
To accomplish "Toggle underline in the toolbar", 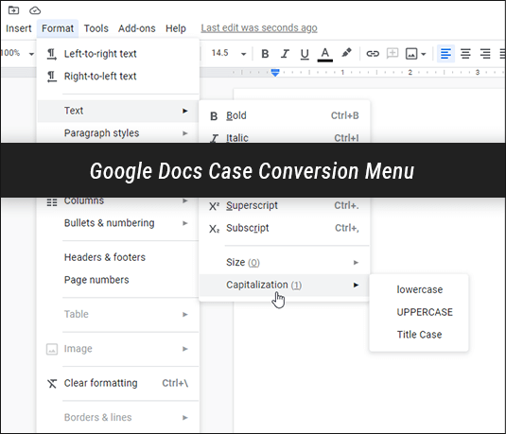I will click(305, 54).
